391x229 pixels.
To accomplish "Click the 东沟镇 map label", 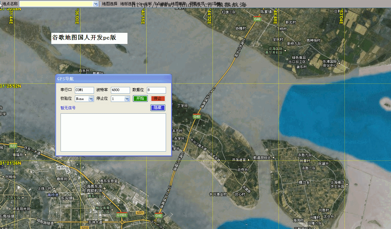I will tap(66, 198).
